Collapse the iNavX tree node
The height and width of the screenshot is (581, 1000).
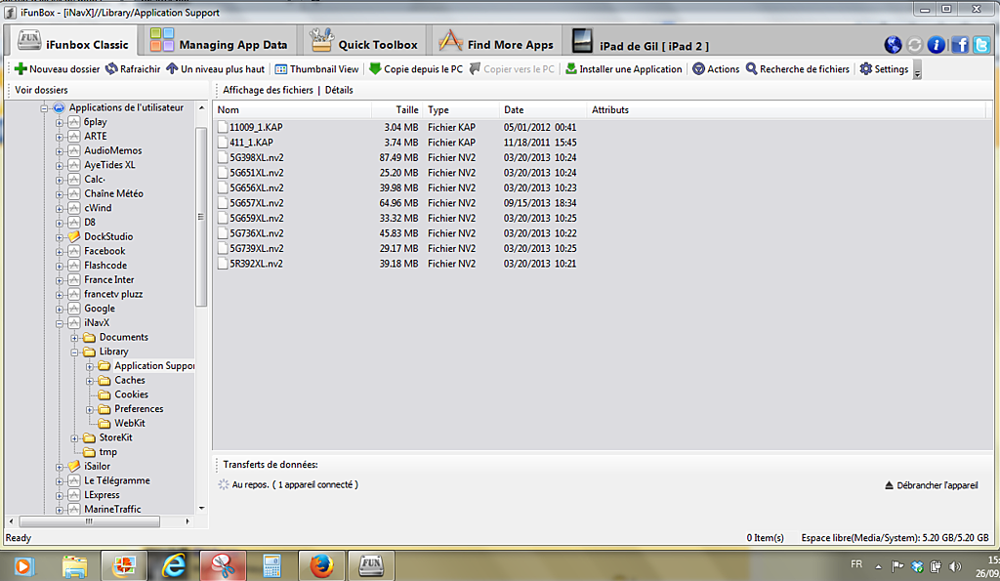60,323
